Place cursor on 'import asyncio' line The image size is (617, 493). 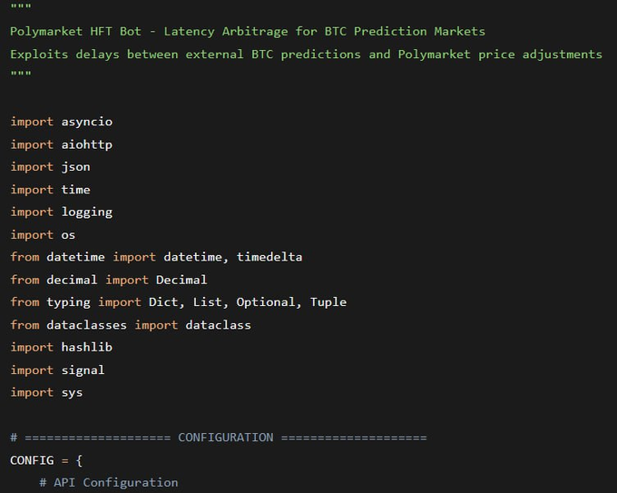(61, 122)
